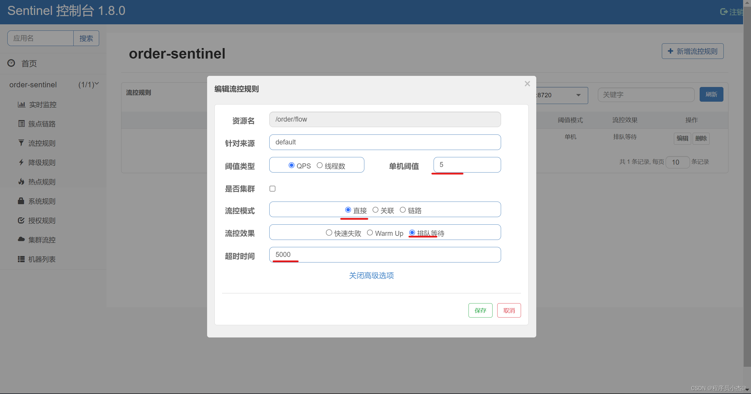Click the 新增流控规则 button

pos(693,51)
